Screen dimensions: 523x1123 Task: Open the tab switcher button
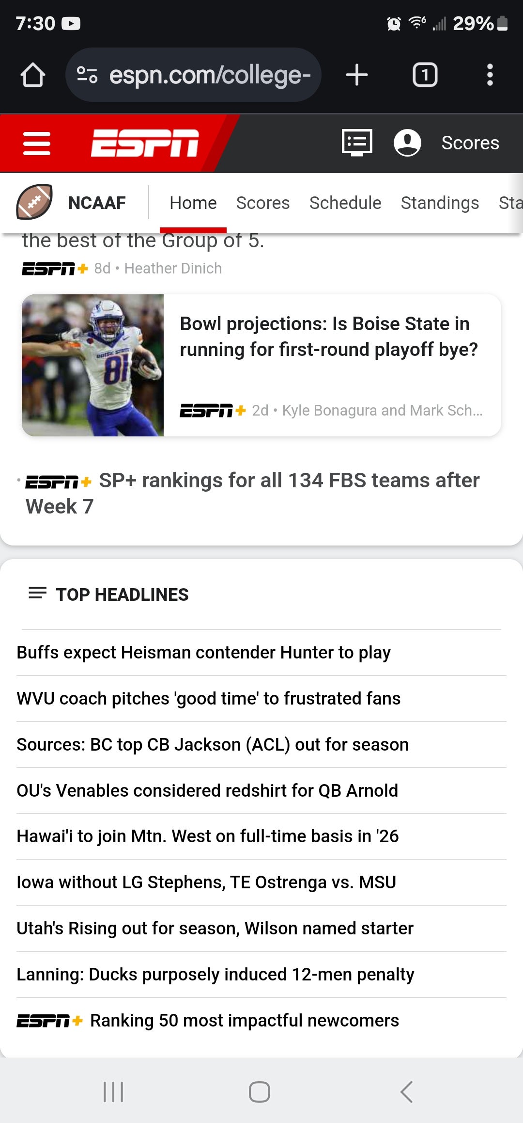pyautogui.click(x=425, y=75)
